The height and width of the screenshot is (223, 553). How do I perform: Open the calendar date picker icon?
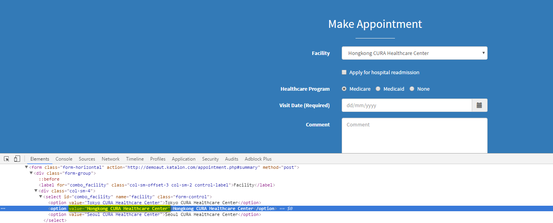(479, 105)
